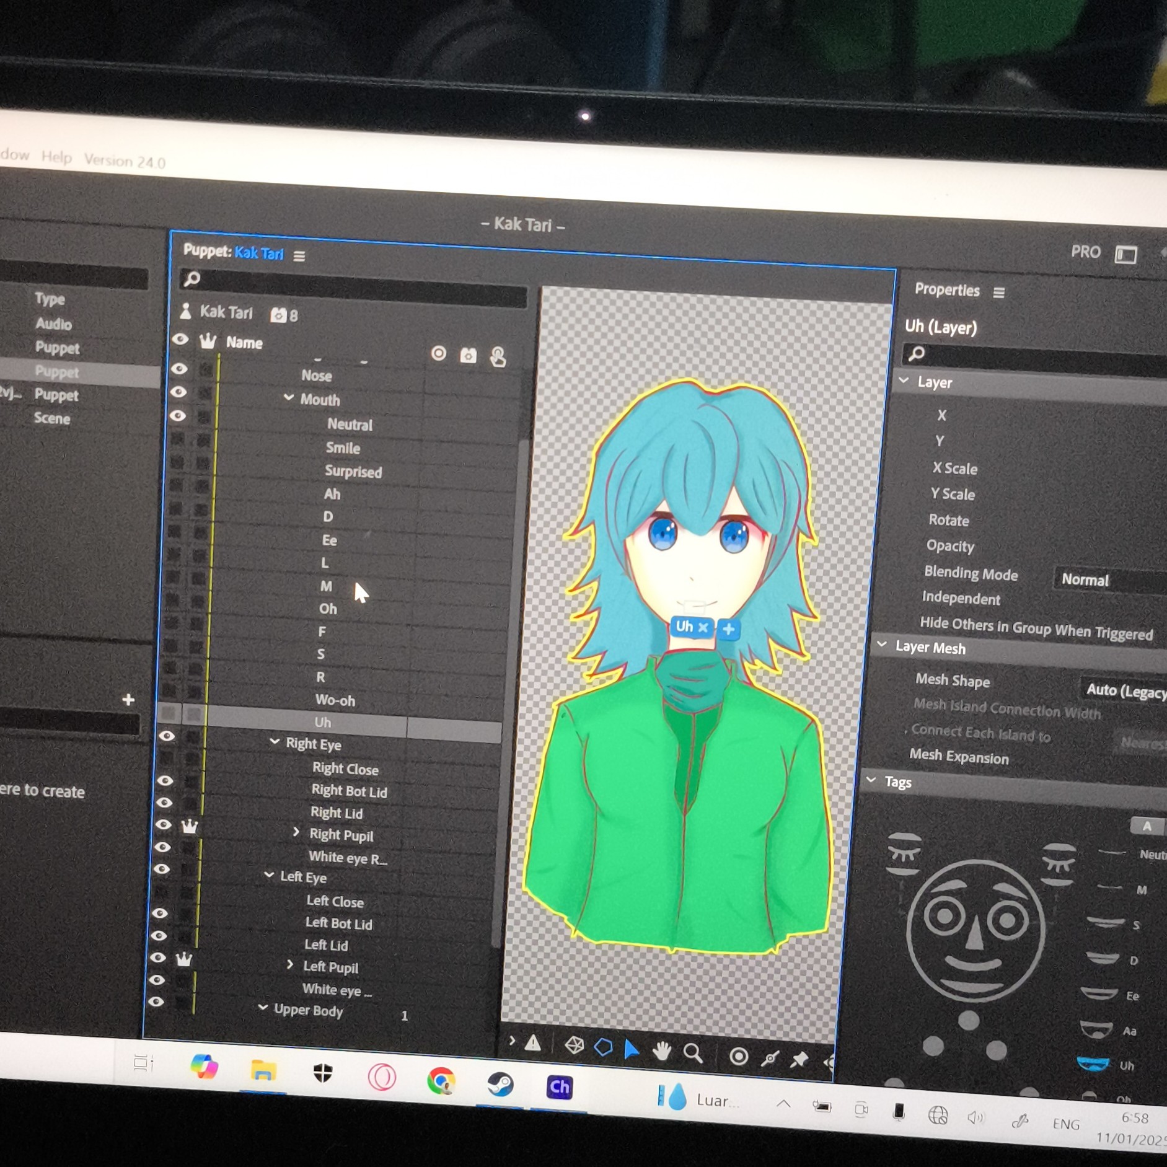1167x1167 pixels.
Task: Collapse the Right Eye group
Action: point(275,741)
